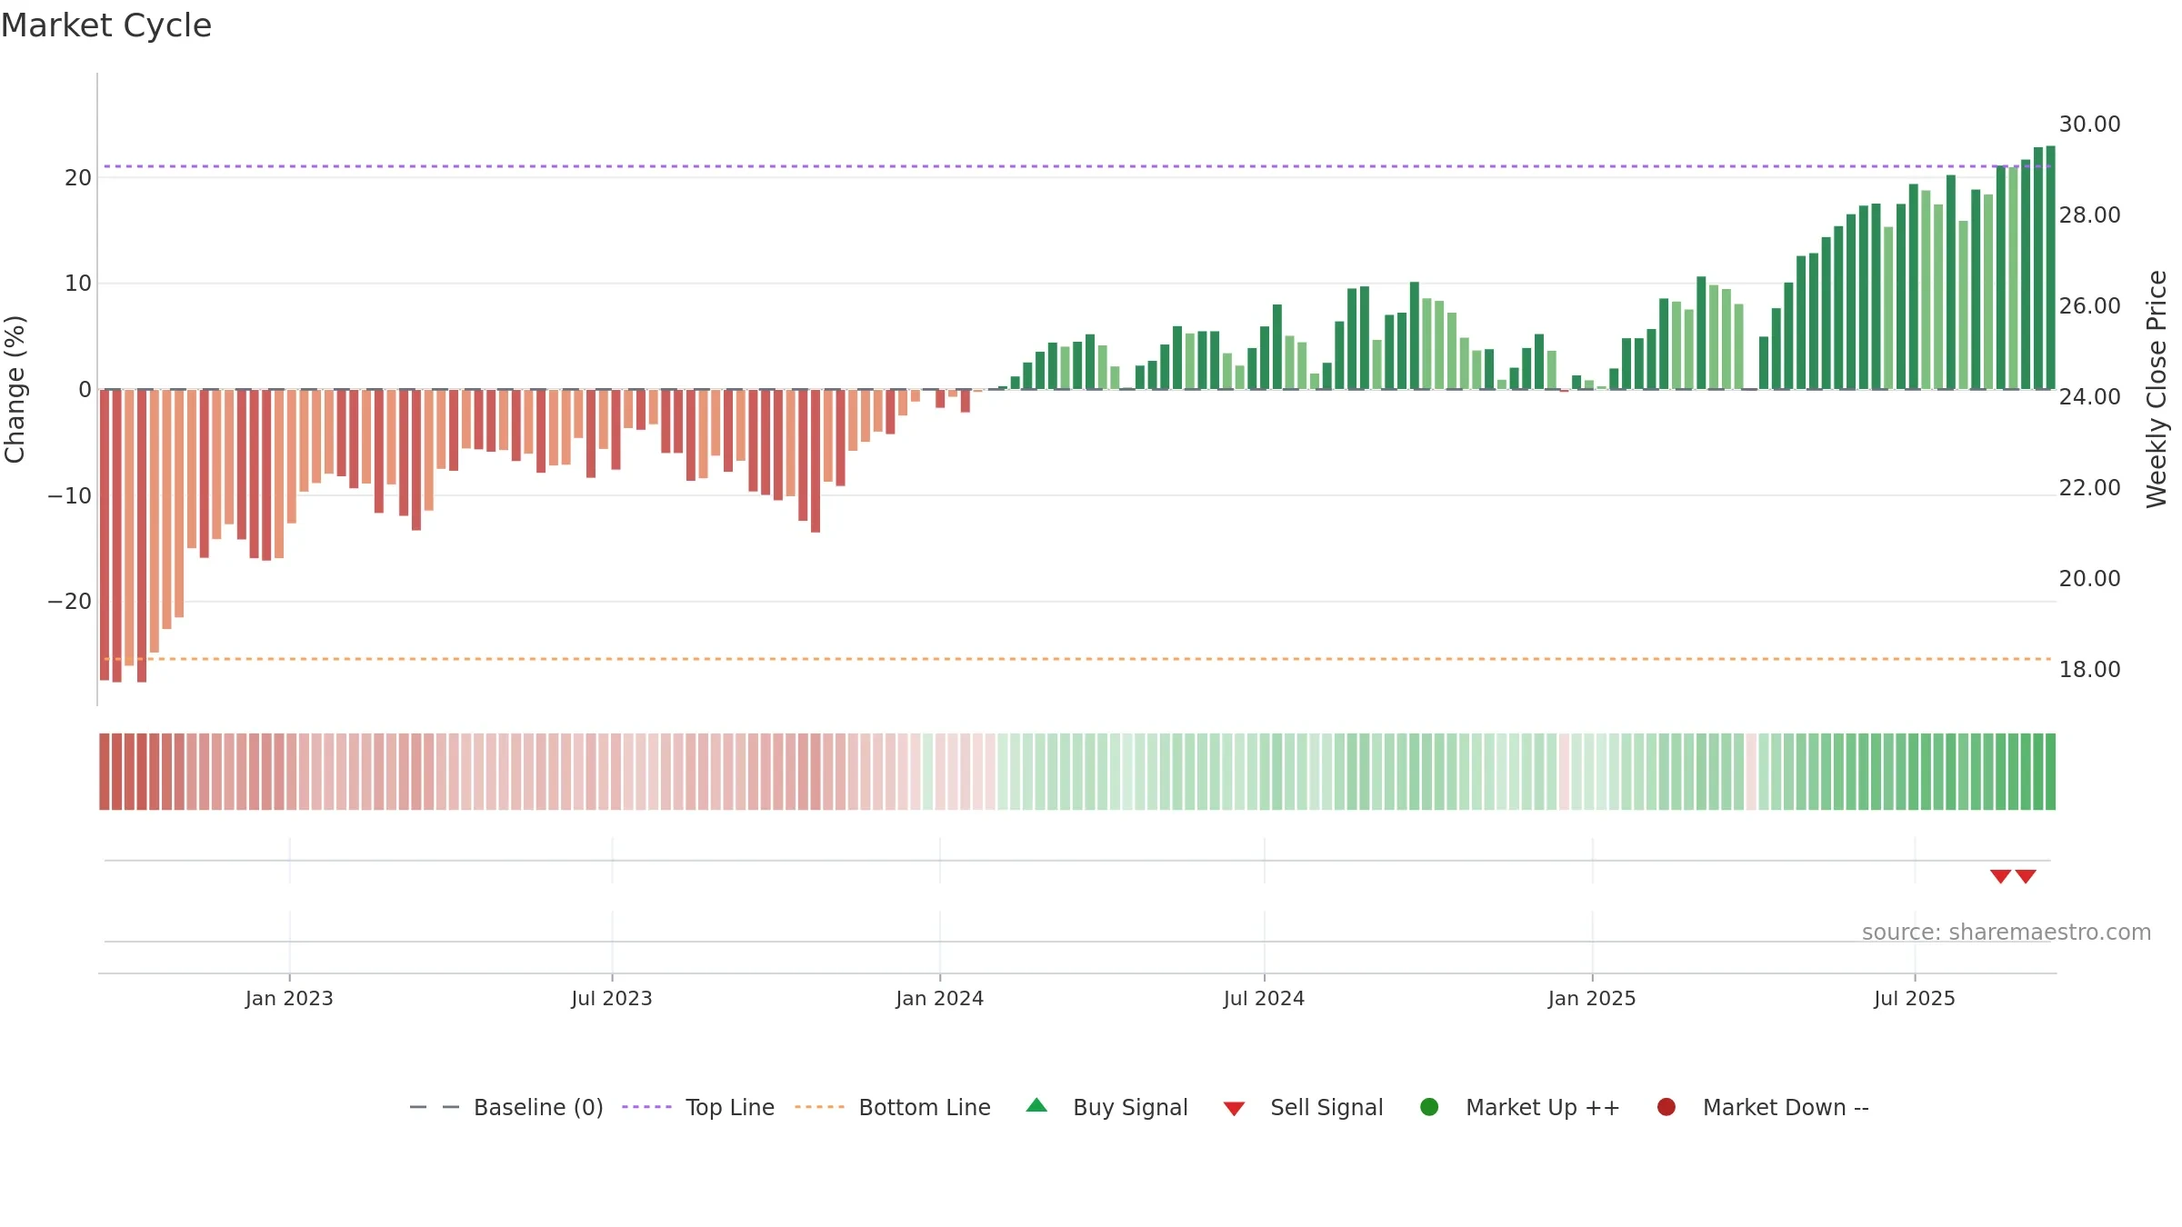The height and width of the screenshot is (1227, 2182).
Task: Click the 20.00 price axis label
Action: click(2089, 579)
